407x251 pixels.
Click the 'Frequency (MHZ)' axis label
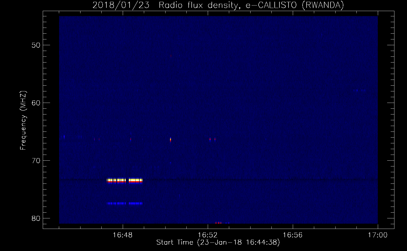[23, 120]
